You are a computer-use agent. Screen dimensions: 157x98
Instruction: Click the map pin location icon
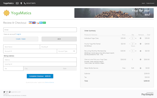[x=21, y=3]
